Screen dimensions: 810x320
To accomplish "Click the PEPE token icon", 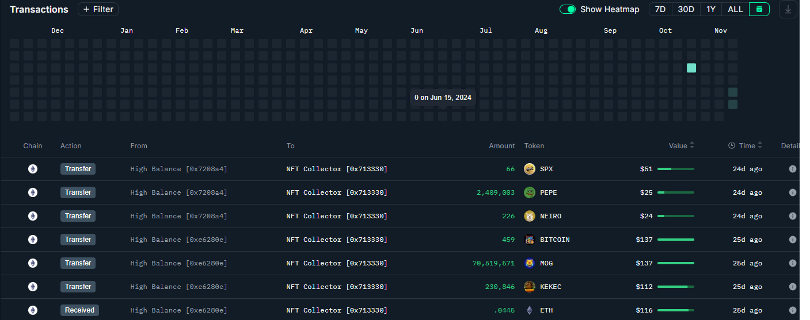I will point(530,192).
